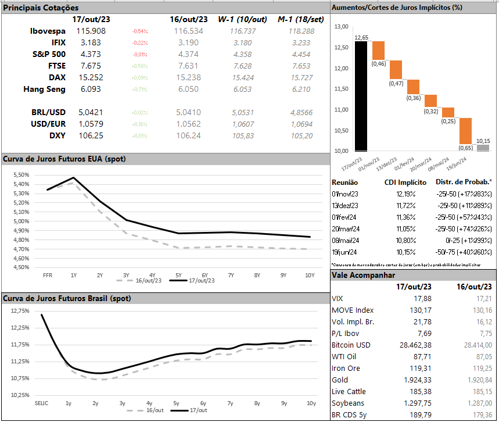This screenshot has height=422, width=499.
Task: Select the 16/out/23 legend entry in EUA chart
Action: (144, 280)
